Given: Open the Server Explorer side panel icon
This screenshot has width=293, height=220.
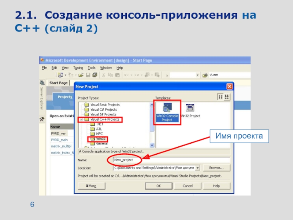Looking at the screenshot, I should (x=42, y=82).
